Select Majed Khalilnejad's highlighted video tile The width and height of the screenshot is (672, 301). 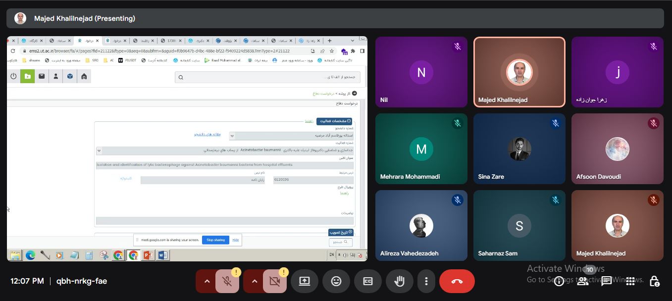coord(519,72)
